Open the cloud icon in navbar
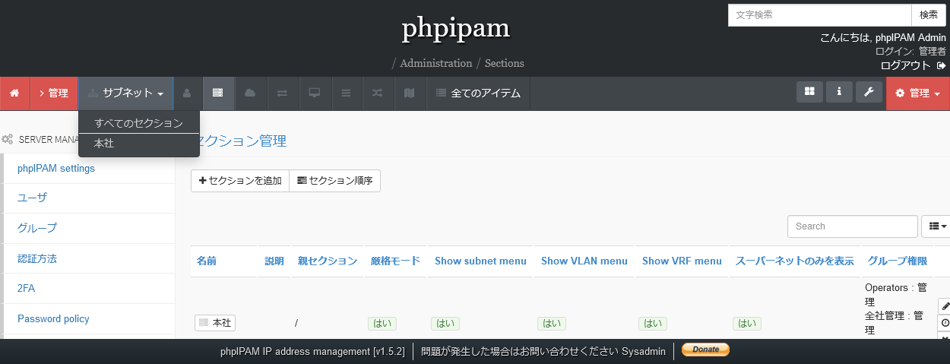 [x=250, y=93]
